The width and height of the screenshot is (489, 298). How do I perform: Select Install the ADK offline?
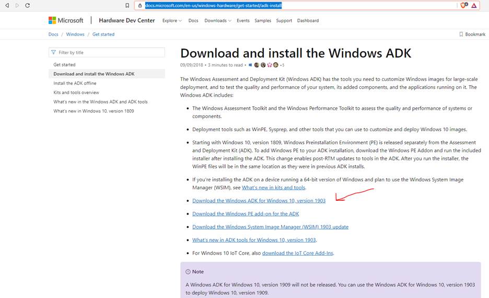(75, 83)
